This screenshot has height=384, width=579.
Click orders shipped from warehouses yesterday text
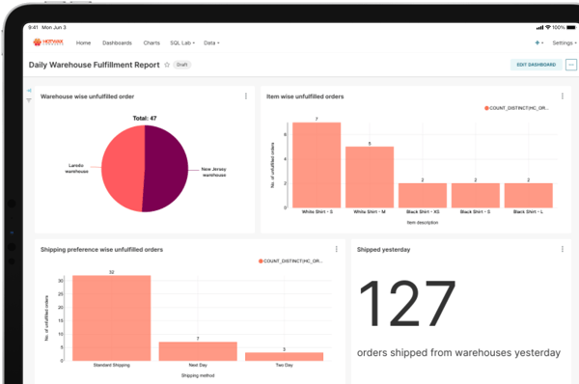(x=458, y=352)
